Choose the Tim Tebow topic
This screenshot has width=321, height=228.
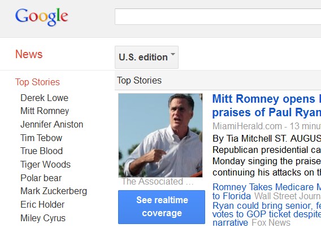41,138
